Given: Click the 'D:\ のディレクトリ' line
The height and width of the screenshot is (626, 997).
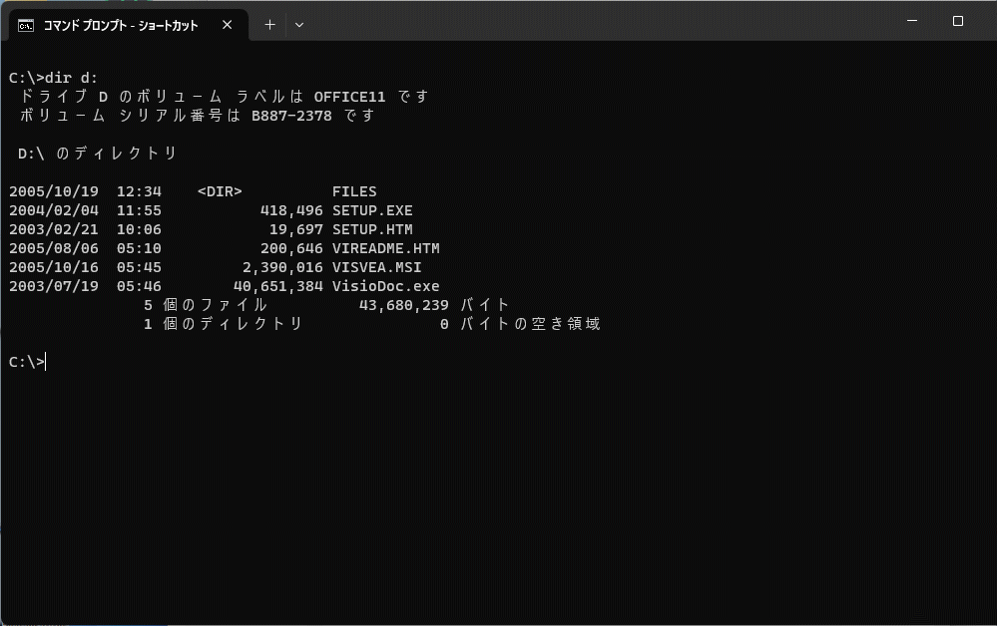Looking at the screenshot, I should click(98, 154).
